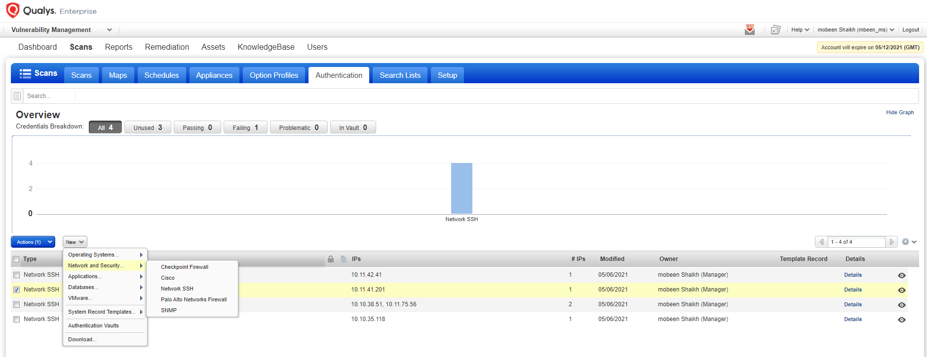
Task: Click the search filter list icon
Action: coord(17,96)
